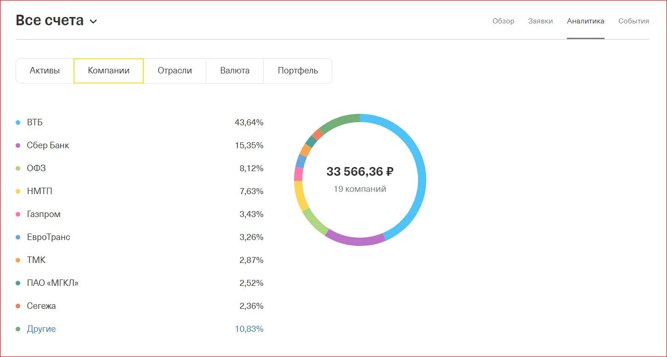This screenshot has width=667, height=357.
Task: Open the Обзор tab
Action: point(503,21)
